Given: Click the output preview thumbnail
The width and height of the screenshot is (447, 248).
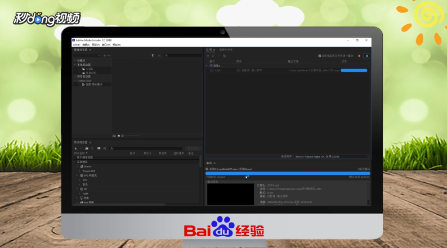Looking at the screenshot, I should [230, 194].
